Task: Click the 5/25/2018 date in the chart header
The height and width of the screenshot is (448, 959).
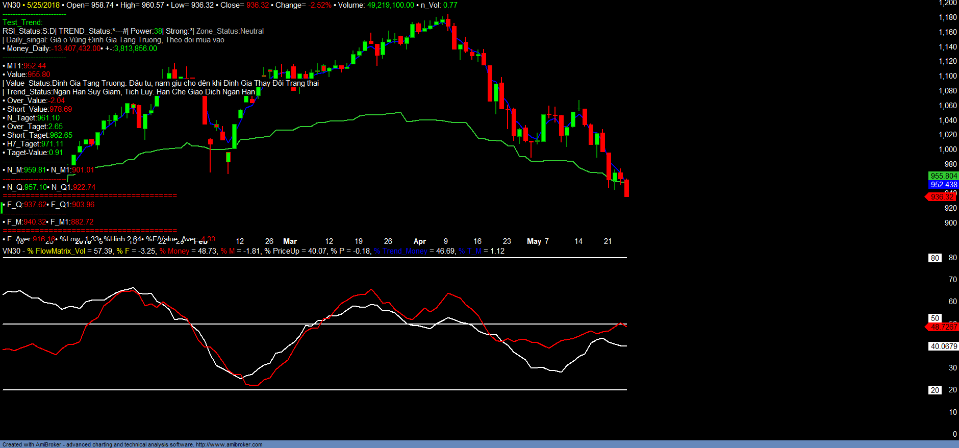Action: (43, 5)
